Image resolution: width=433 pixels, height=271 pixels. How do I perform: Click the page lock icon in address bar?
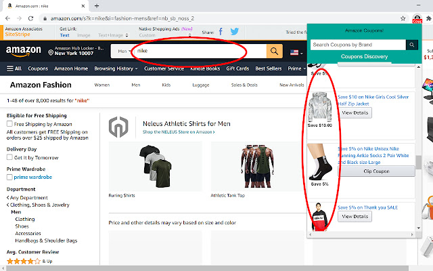coord(45,18)
